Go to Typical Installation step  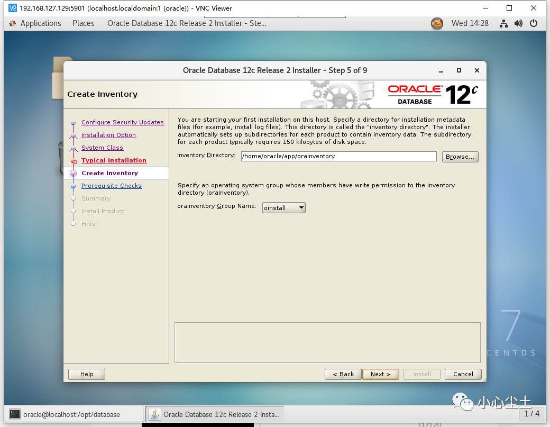point(114,160)
